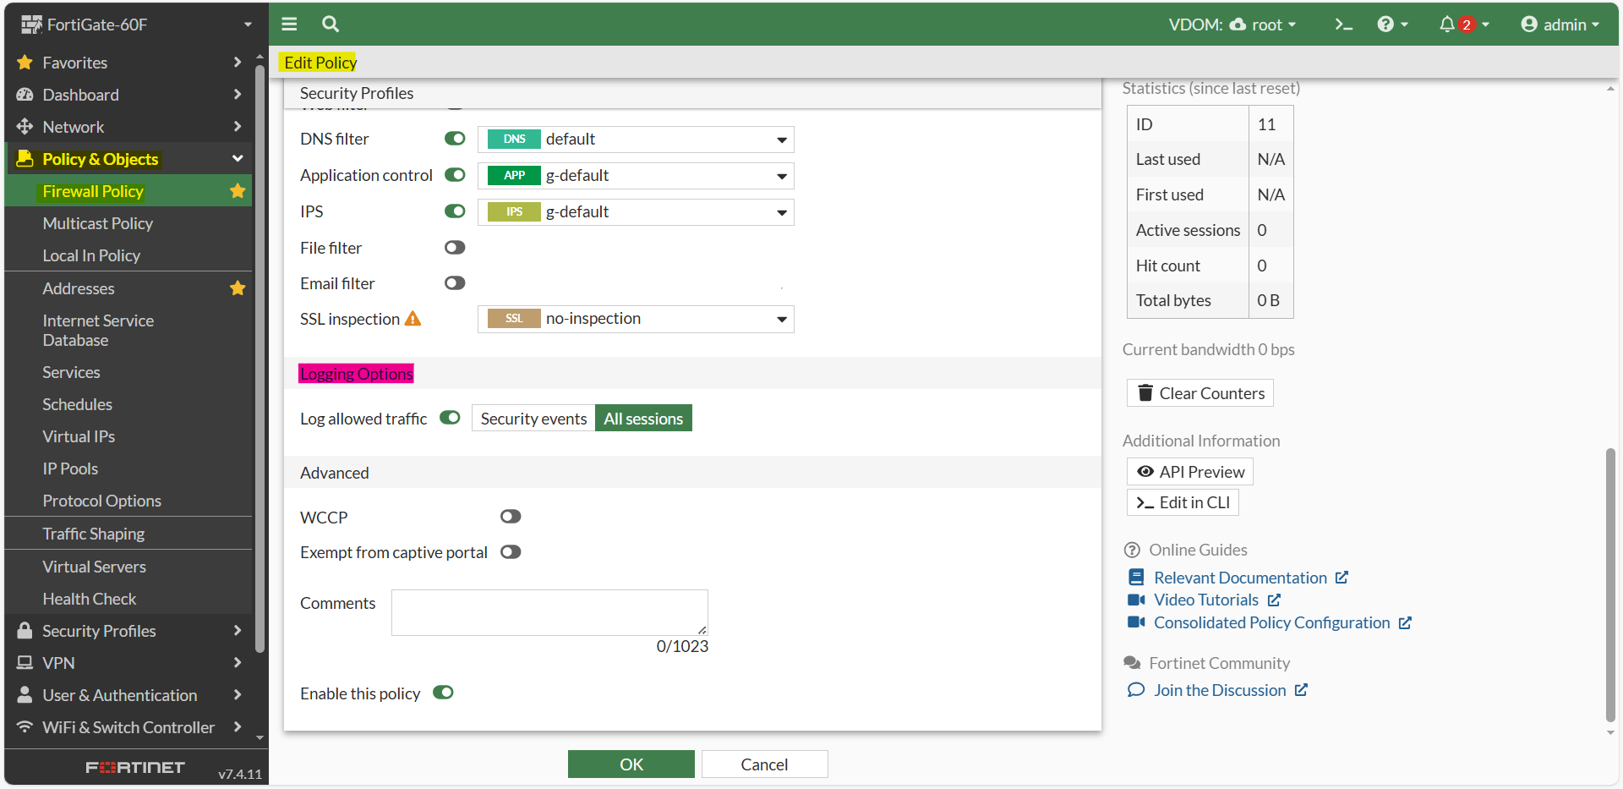1623x789 pixels.
Task: Open Local In Policy page
Action: tap(91, 255)
